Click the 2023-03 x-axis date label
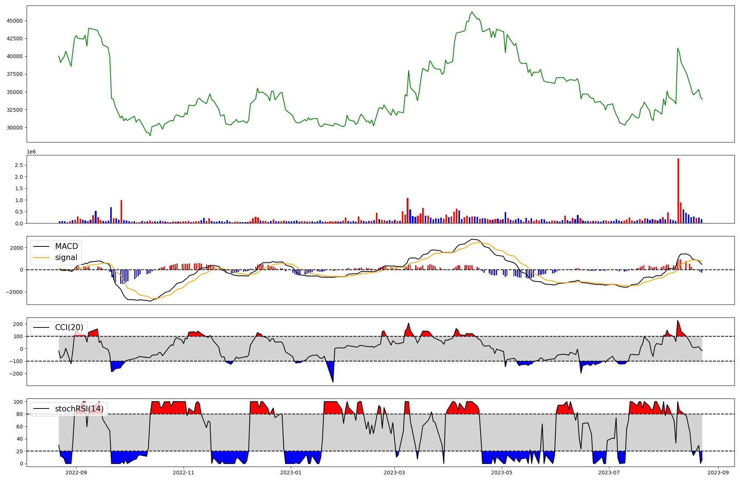 (x=394, y=472)
